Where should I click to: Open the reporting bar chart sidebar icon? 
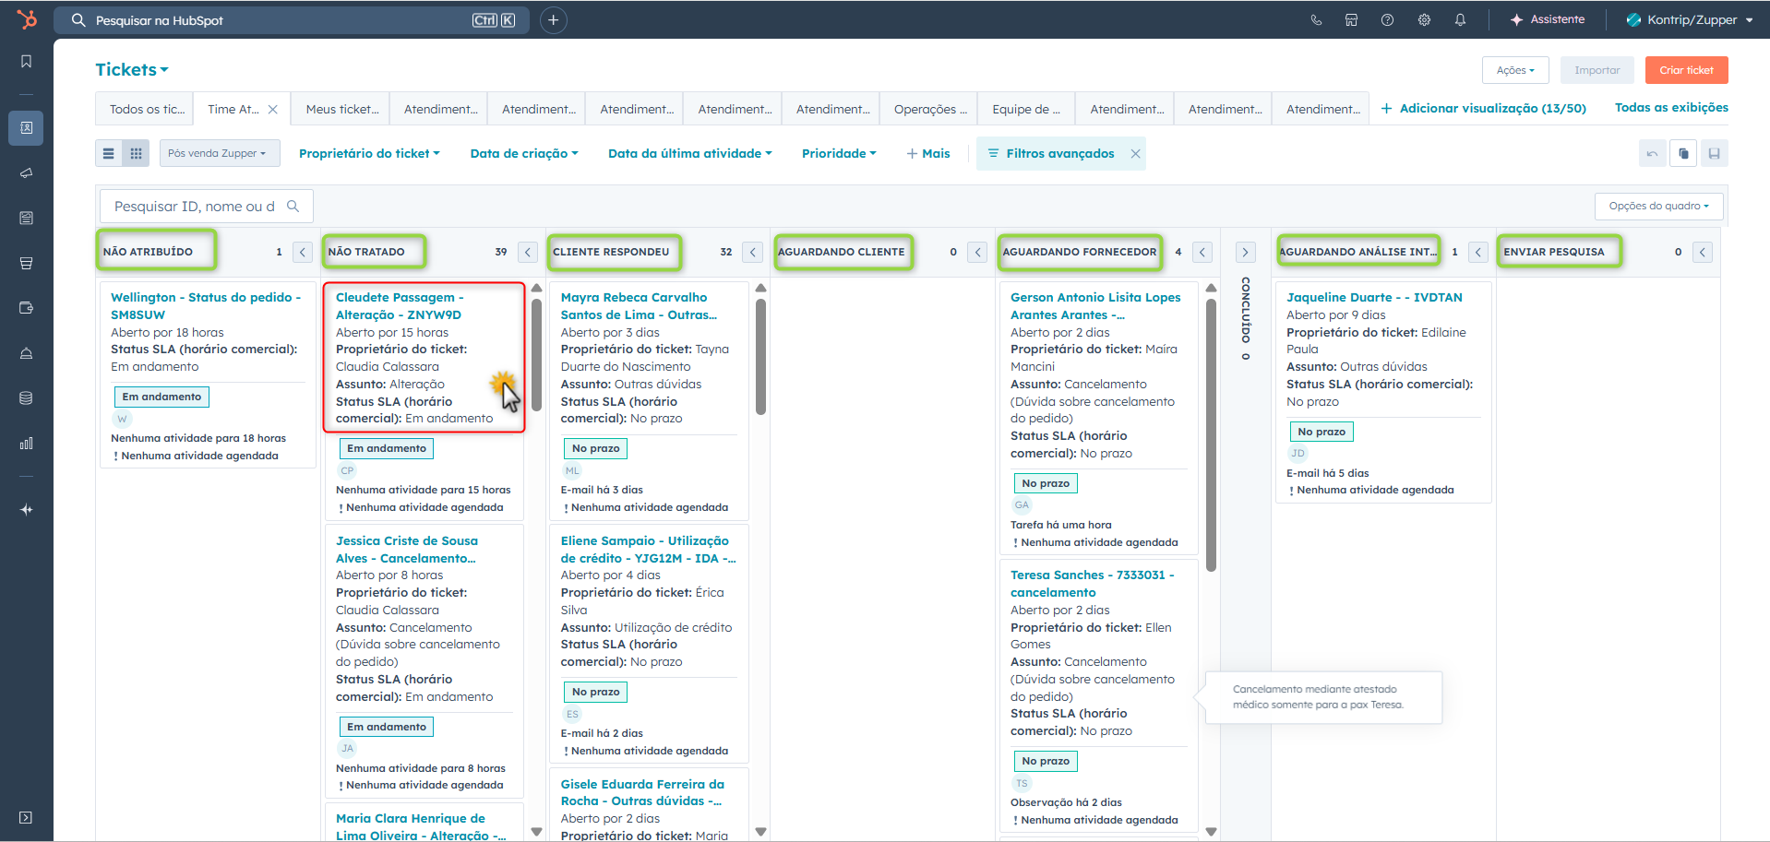26,444
